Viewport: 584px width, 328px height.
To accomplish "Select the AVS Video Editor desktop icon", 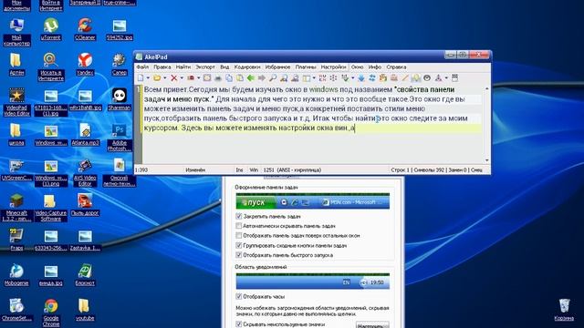I will (85, 172).
